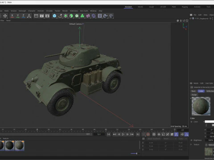Add a light object from toolbar
The image size is (214, 160).
[111, 16]
